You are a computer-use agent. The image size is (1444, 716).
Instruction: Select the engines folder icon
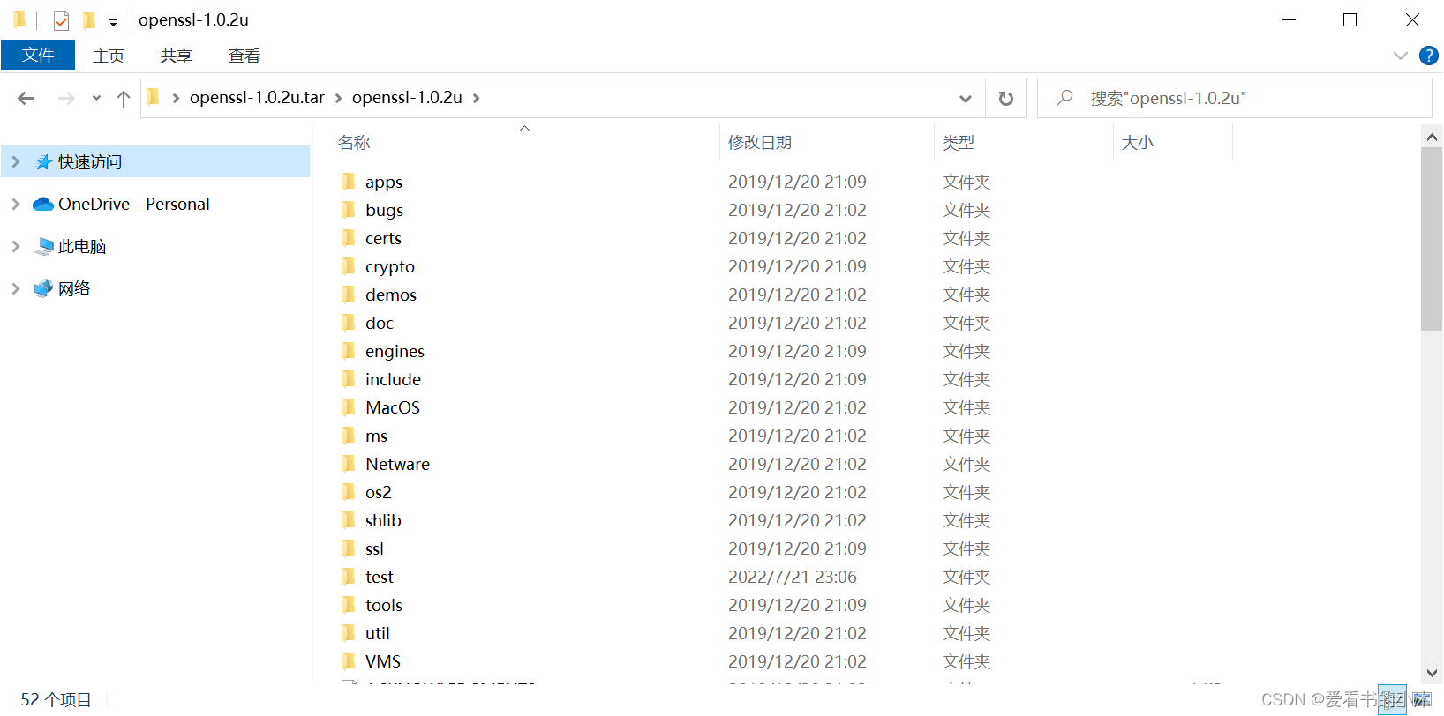tap(350, 351)
